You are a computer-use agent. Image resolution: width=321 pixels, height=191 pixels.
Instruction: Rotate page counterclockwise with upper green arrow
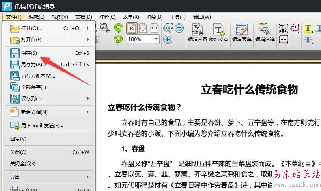pyautogui.click(x=118, y=28)
